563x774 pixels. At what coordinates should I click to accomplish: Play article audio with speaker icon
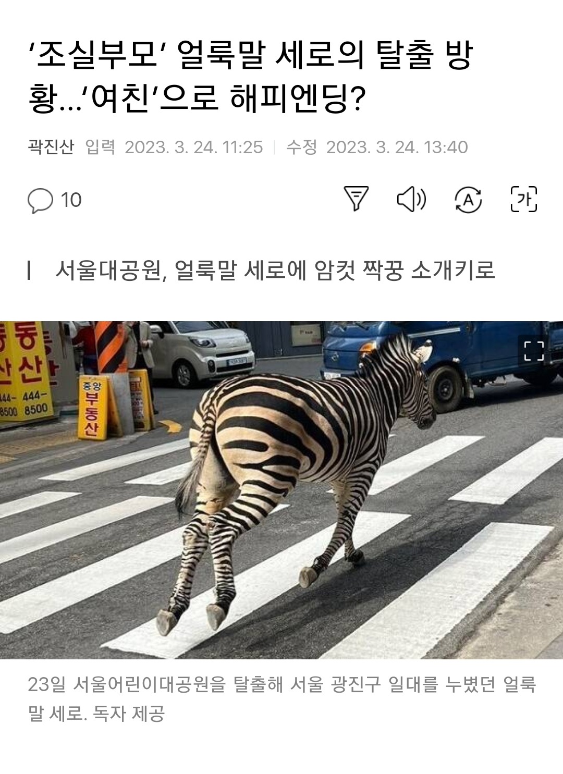pos(412,199)
